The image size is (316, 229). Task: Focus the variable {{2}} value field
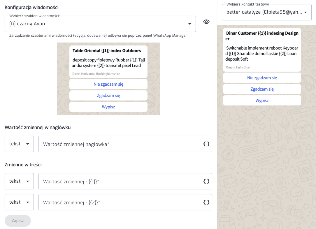click(120, 202)
